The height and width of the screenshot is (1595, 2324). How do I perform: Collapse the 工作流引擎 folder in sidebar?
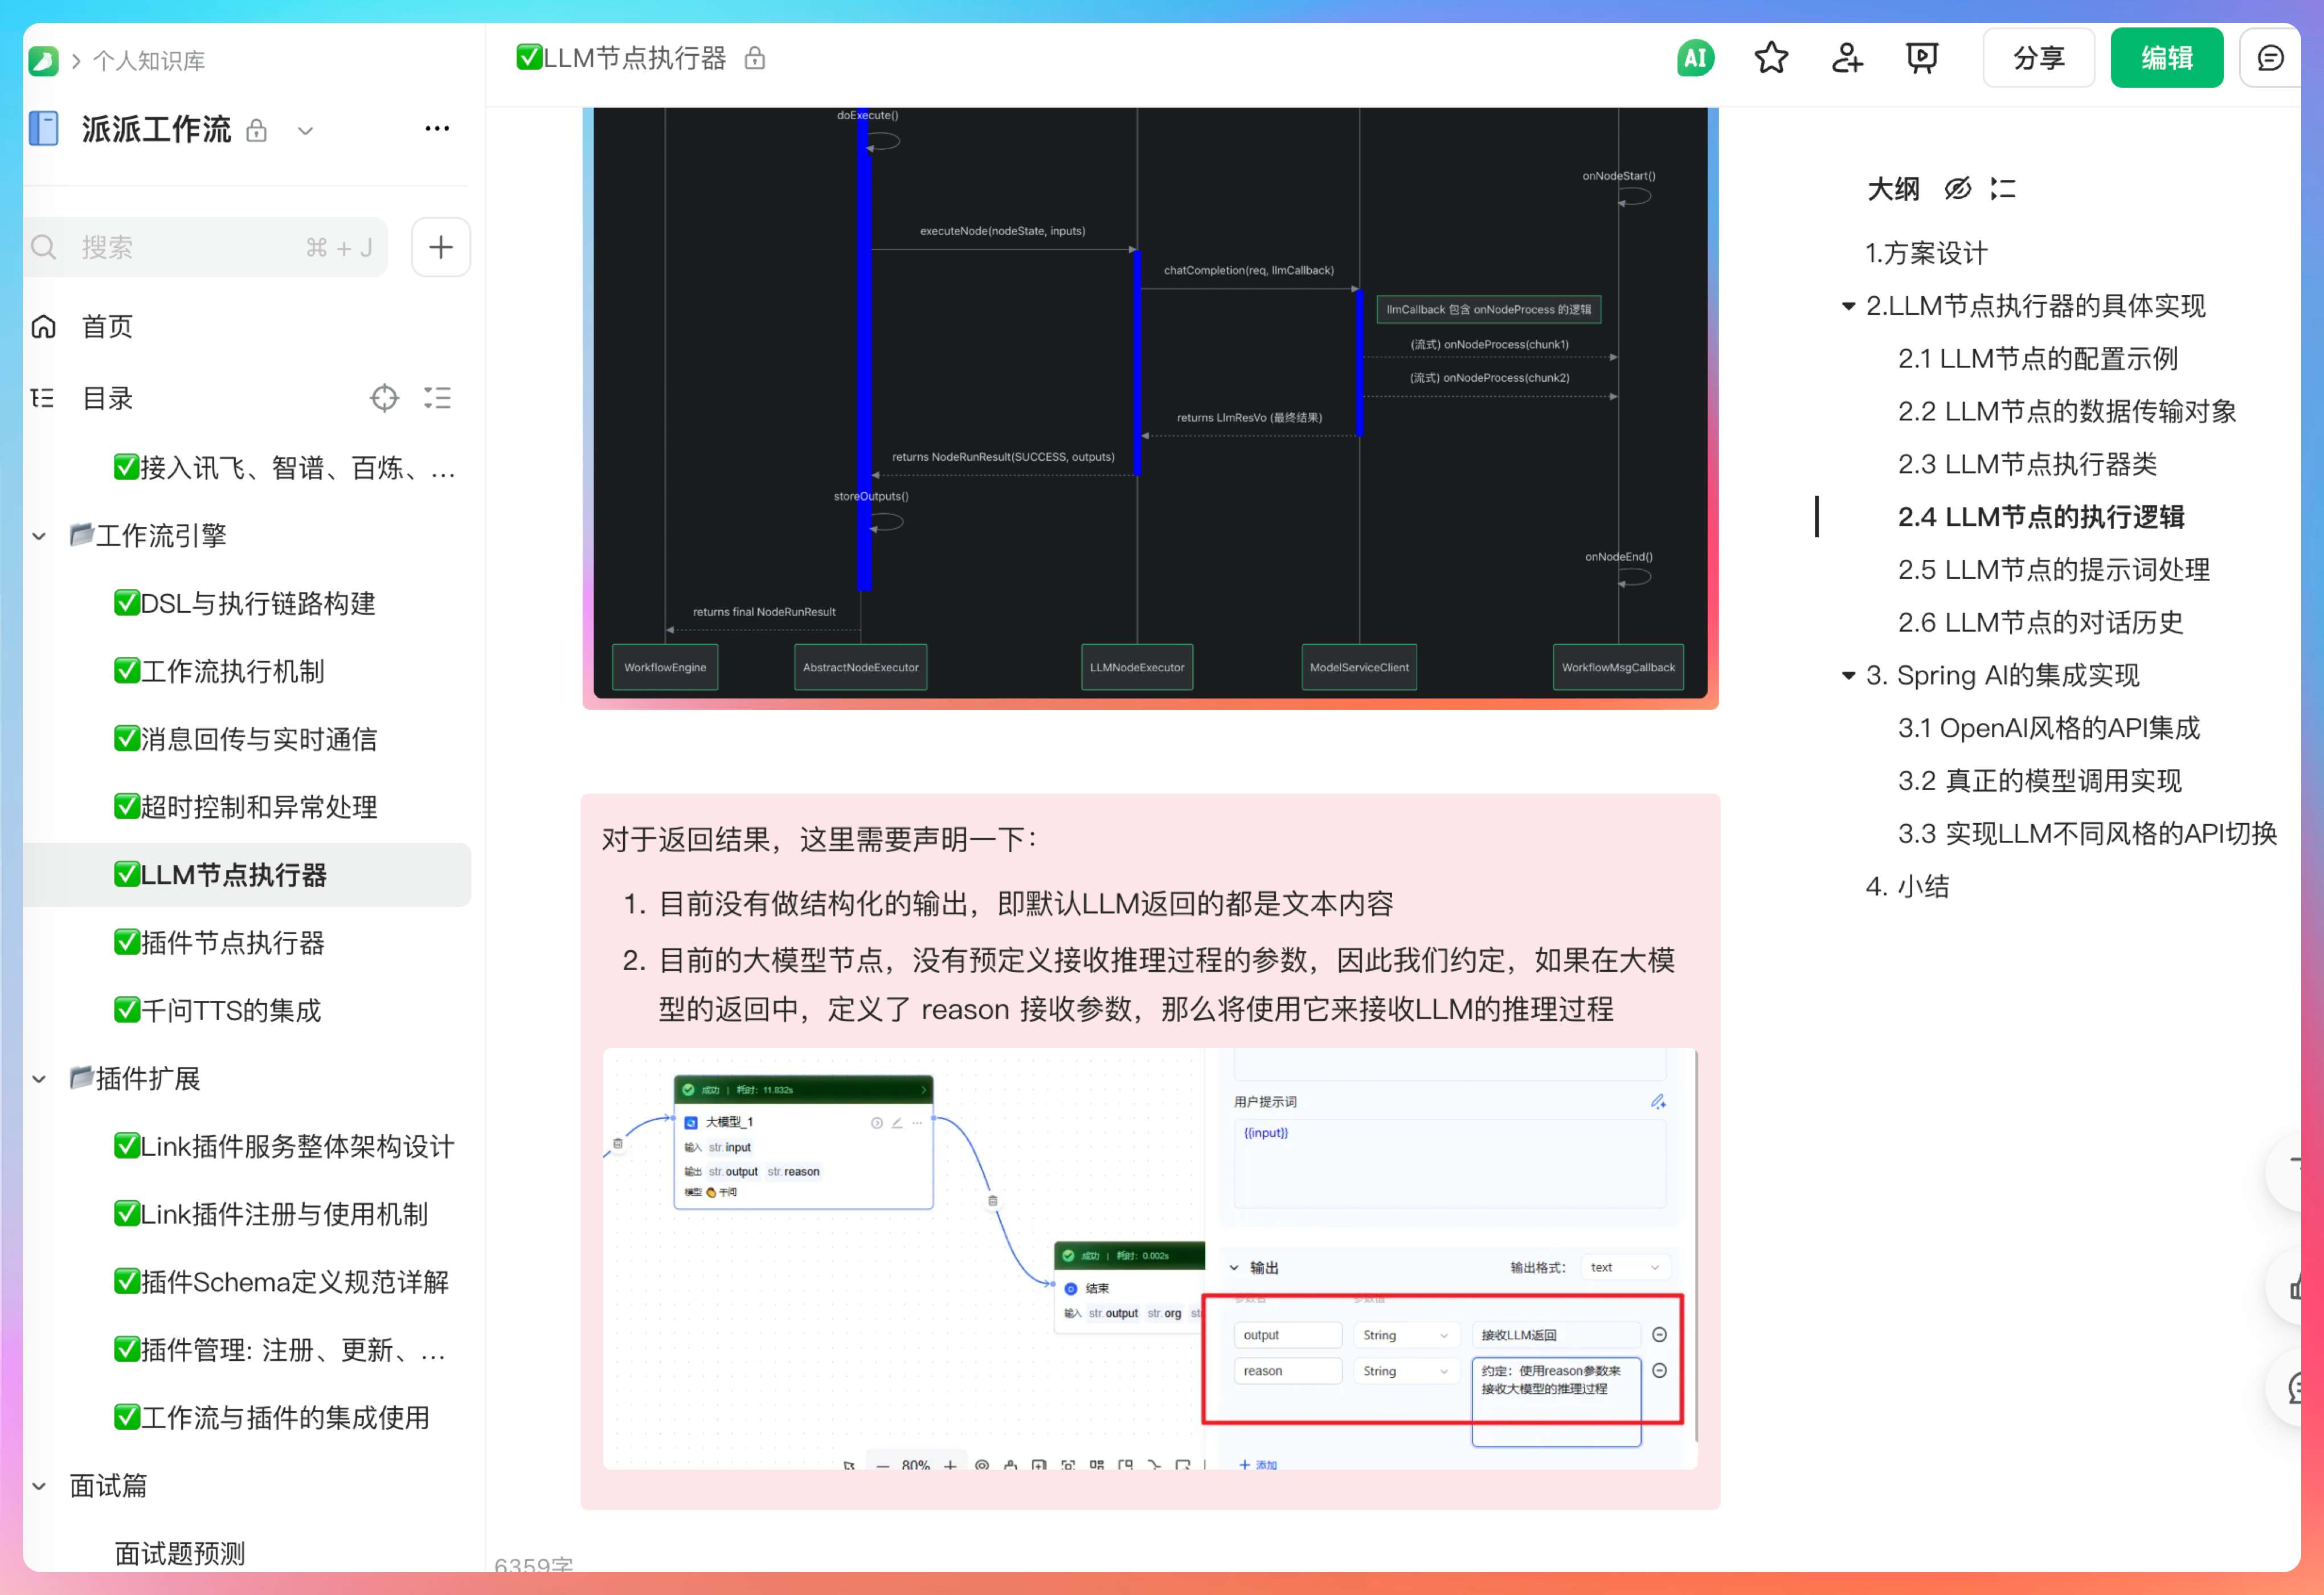tap(39, 535)
